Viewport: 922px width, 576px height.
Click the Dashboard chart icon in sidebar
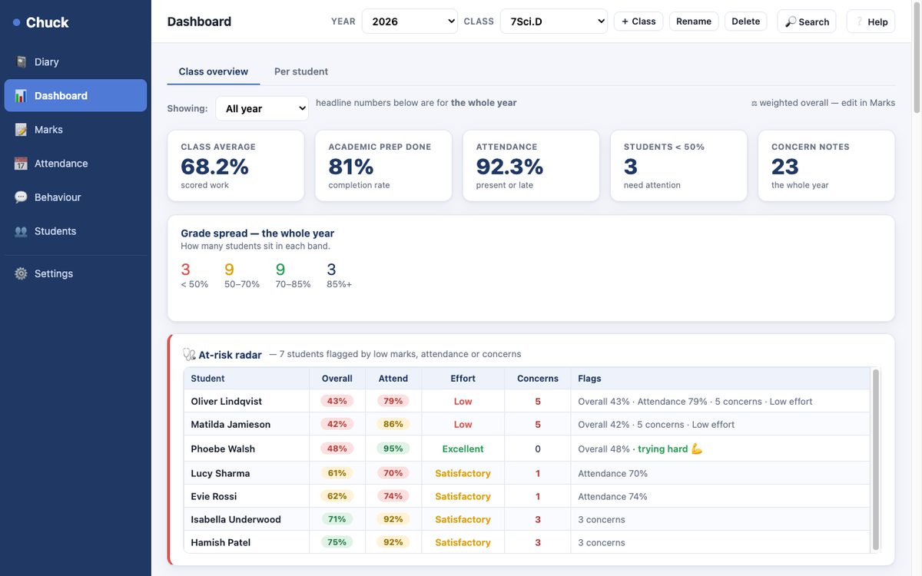[21, 96]
